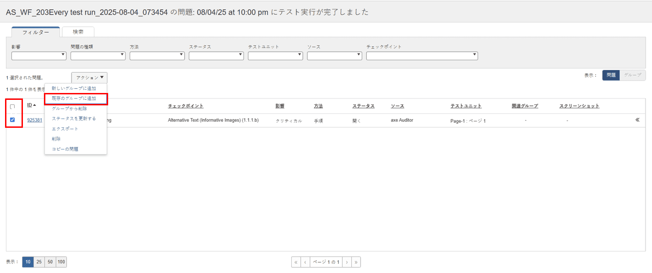Go to first page pagination icon

point(296,262)
